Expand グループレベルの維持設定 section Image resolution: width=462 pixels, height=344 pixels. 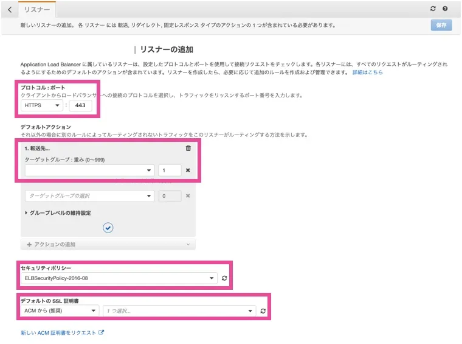tap(58, 213)
